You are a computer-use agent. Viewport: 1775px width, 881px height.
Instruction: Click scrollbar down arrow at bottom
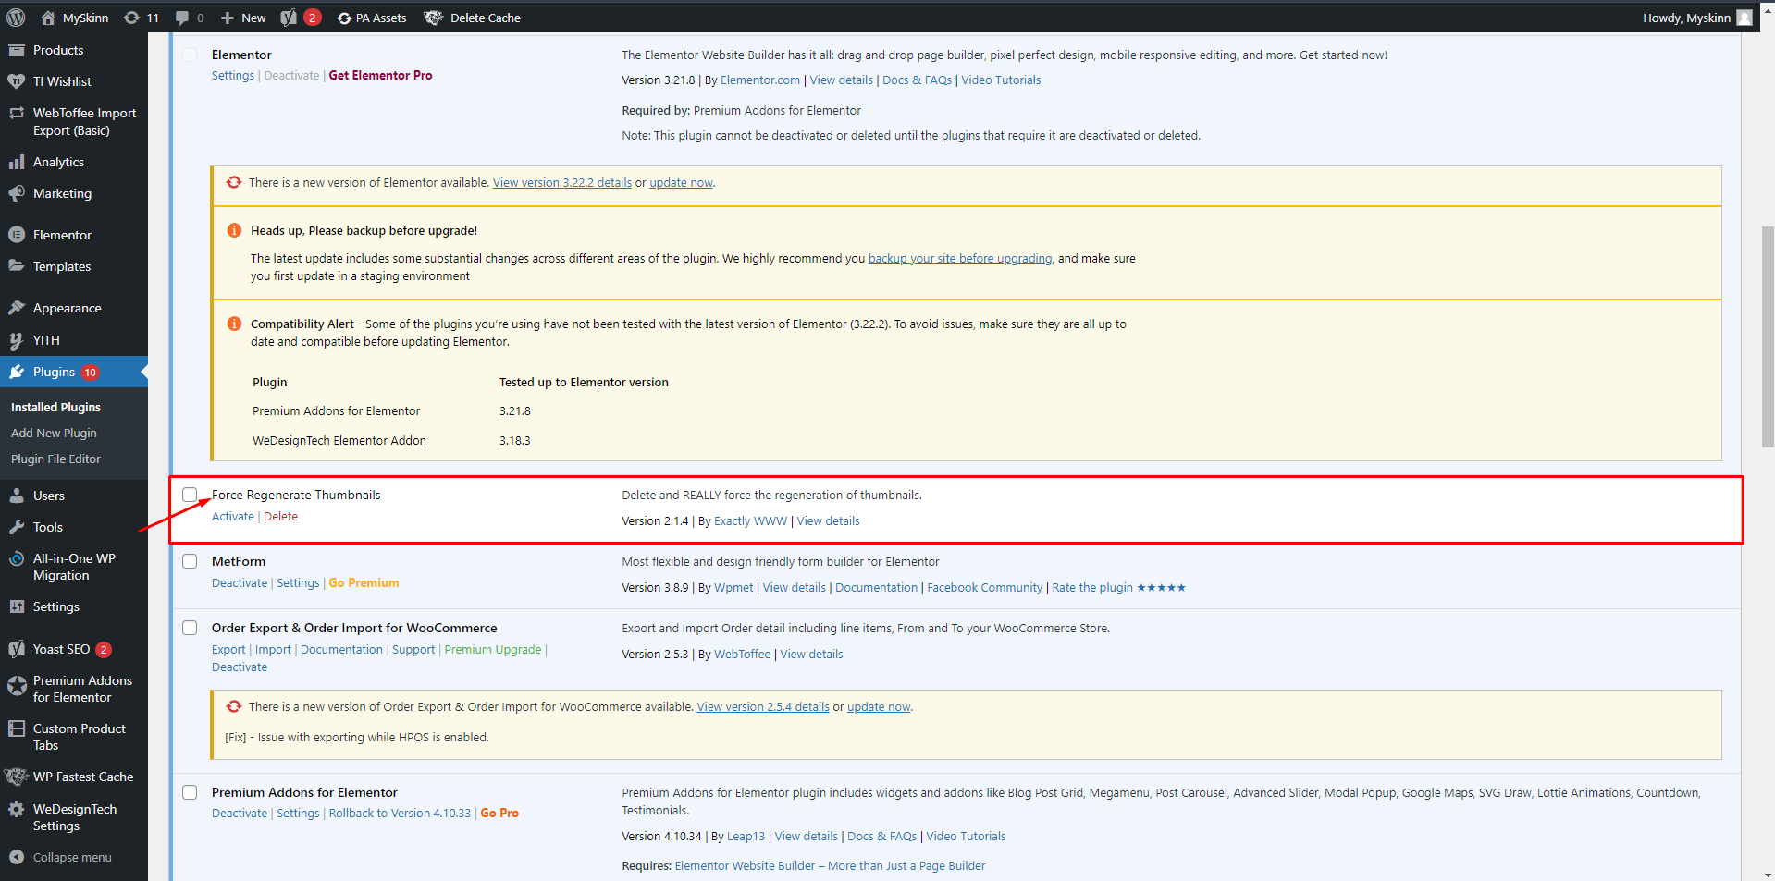[x=1768, y=875]
